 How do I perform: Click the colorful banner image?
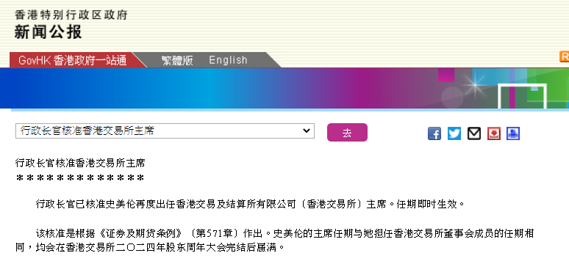point(284,88)
